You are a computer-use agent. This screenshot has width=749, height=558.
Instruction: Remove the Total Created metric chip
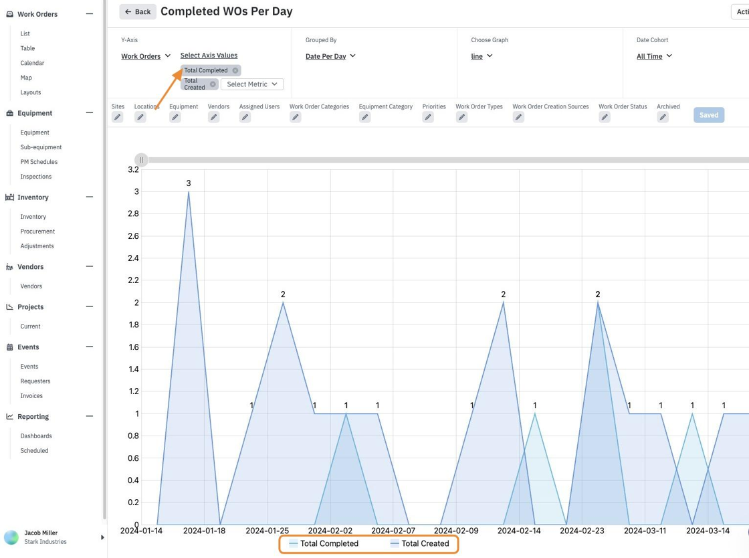[x=213, y=84]
